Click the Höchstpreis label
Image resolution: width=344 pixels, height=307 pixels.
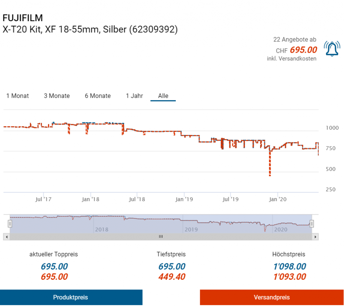click(x=289, y=254)
